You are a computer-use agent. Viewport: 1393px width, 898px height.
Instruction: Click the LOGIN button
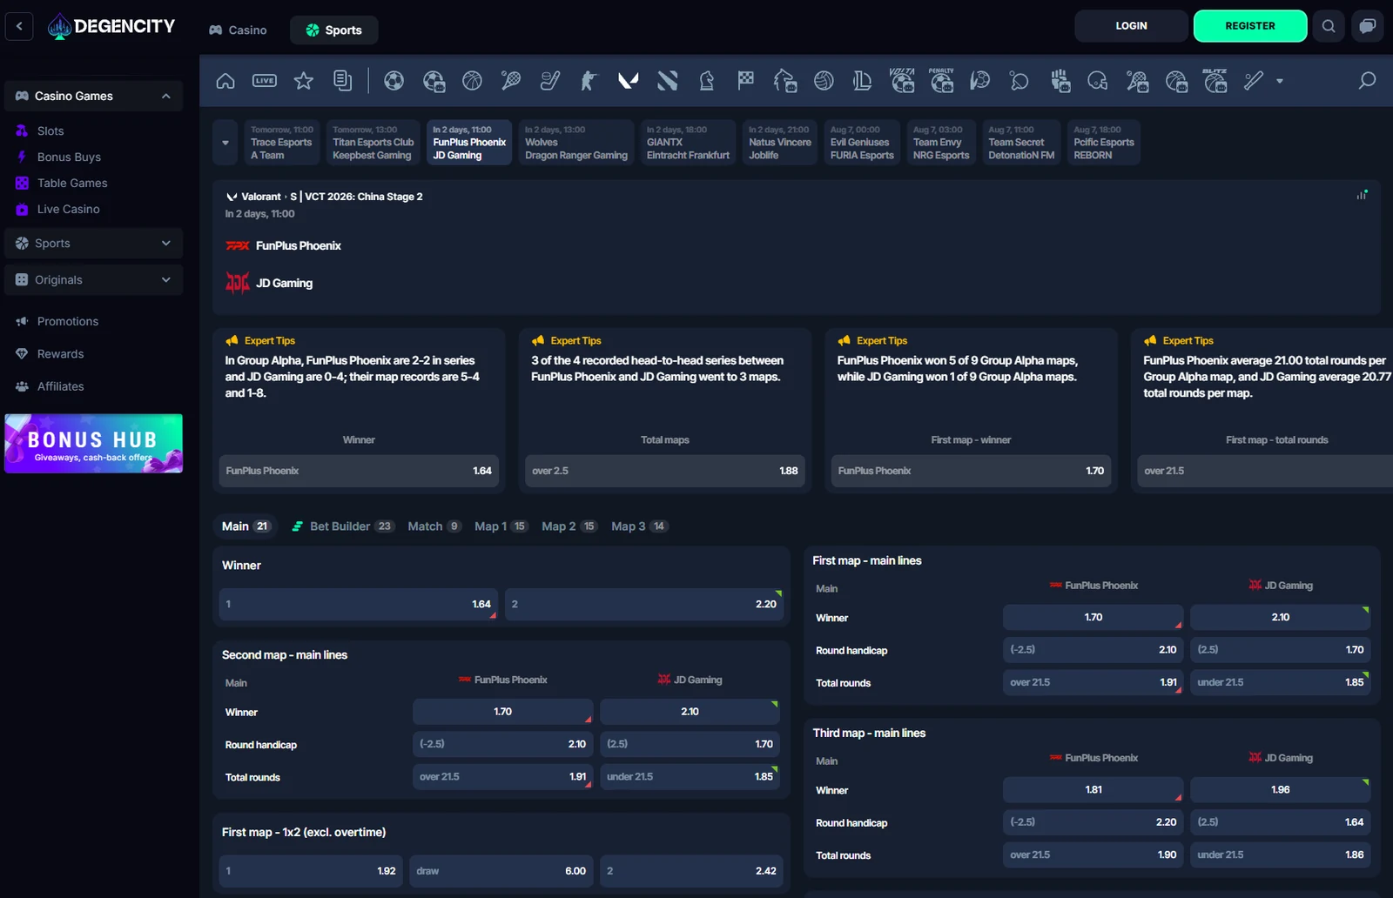1131,26
